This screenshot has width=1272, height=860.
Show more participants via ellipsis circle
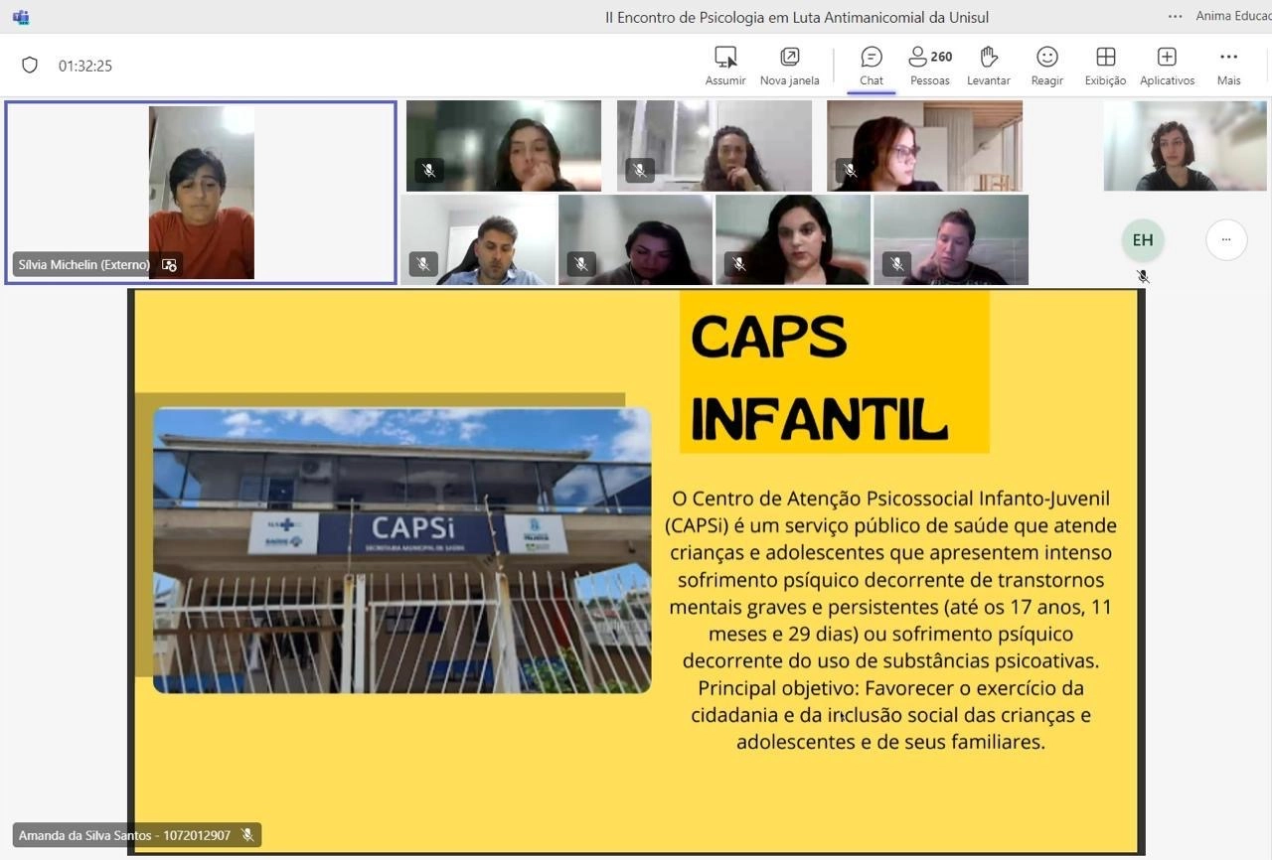tap(1226, 240)
